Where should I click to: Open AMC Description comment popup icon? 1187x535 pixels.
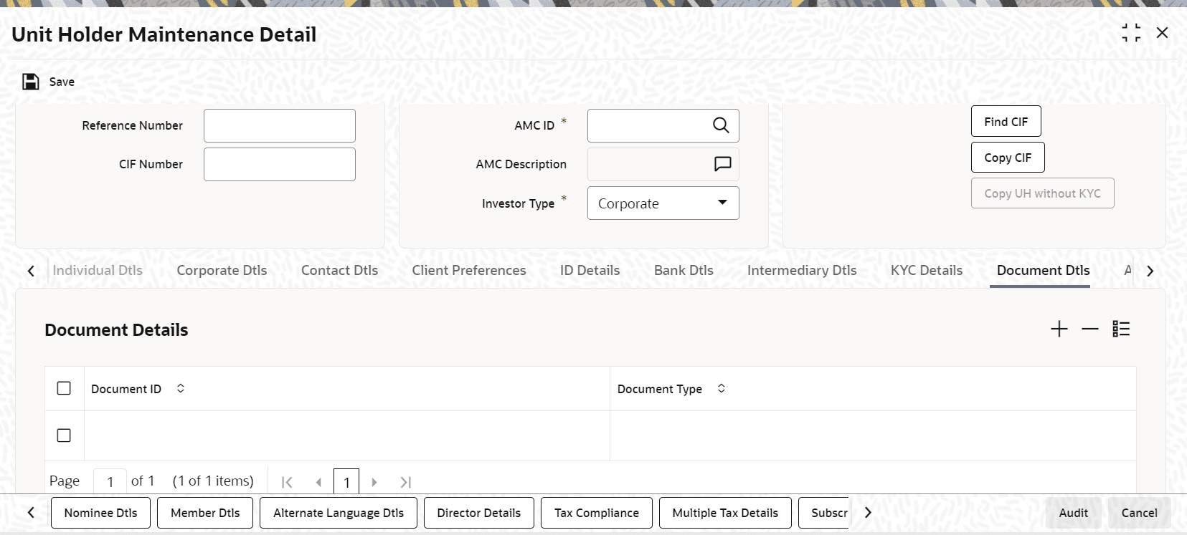pyautogui.click(x=722, y=164)
